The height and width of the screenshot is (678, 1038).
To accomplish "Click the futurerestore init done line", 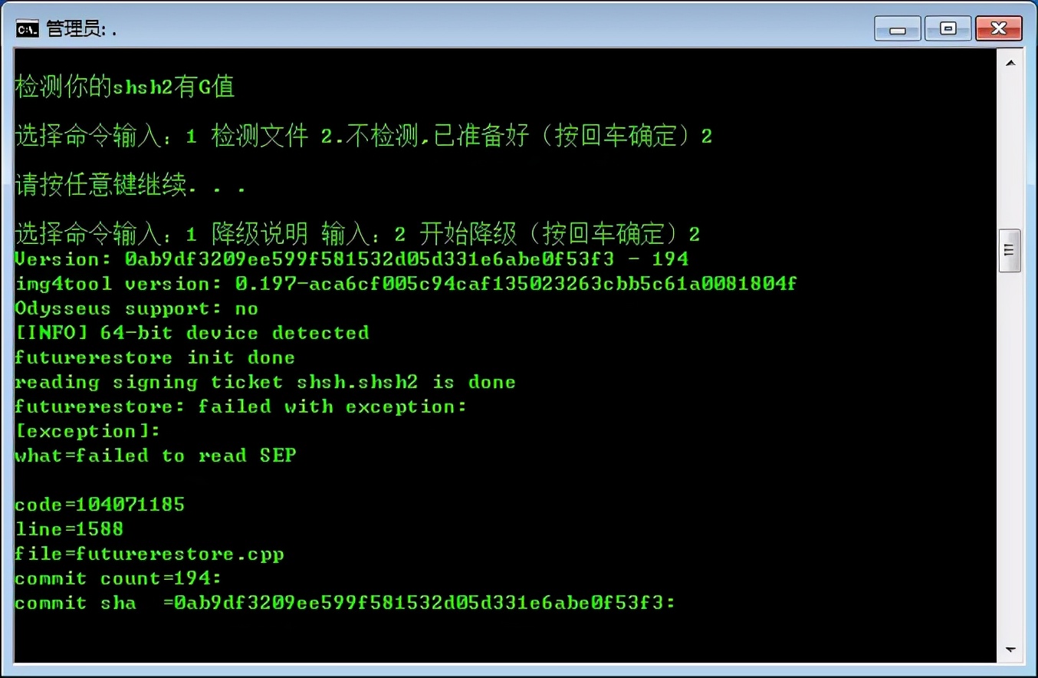I will pos(153,357).
